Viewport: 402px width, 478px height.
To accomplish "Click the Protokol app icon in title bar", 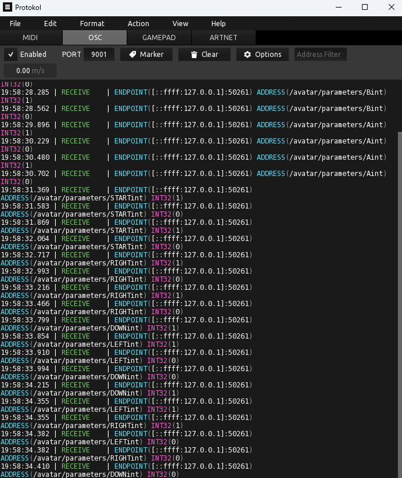I will [8, 8].
